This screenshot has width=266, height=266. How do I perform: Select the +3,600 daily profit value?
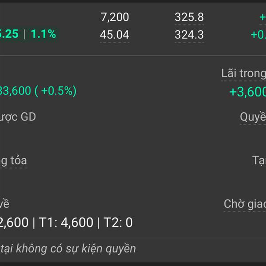(x=248, y=92)
